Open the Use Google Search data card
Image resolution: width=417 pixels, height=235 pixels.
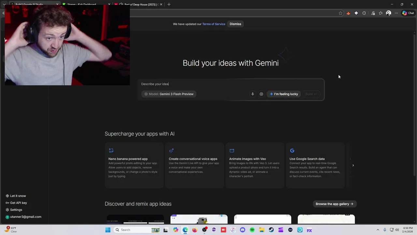pos(315,165)
